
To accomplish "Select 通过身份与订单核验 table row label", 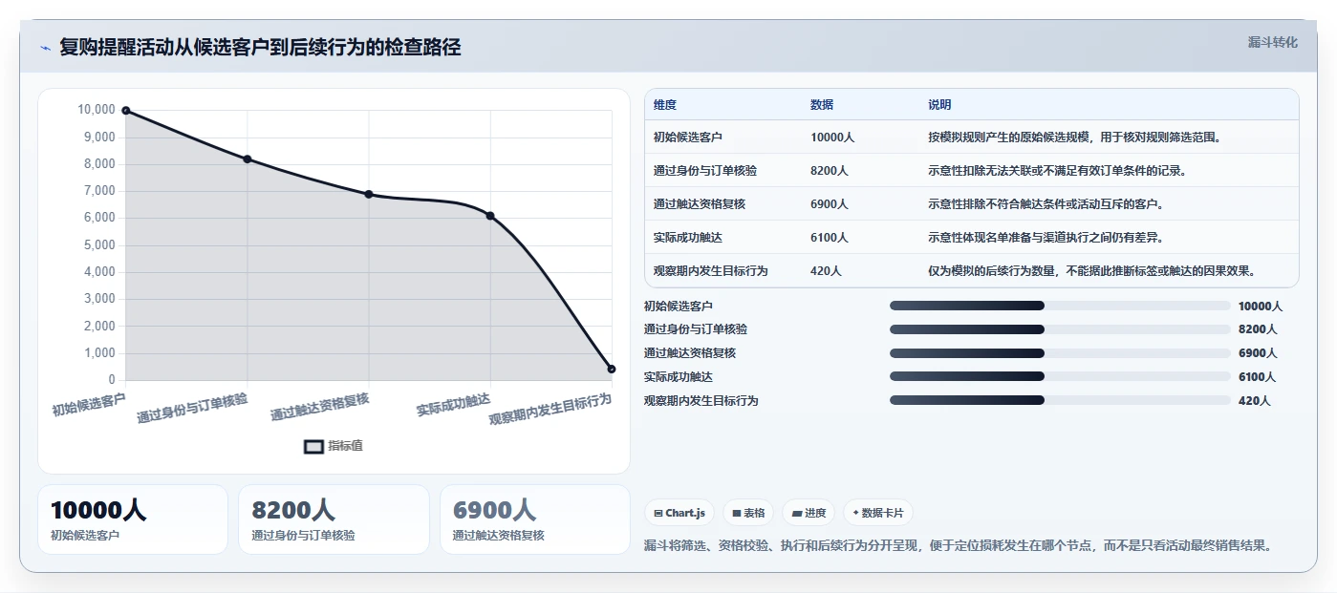I will click(x=705, y=171).
